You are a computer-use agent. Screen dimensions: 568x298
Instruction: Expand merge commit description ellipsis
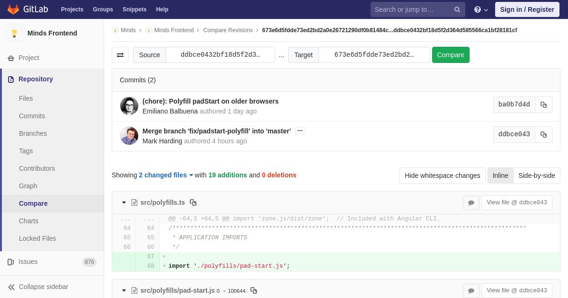300,131
